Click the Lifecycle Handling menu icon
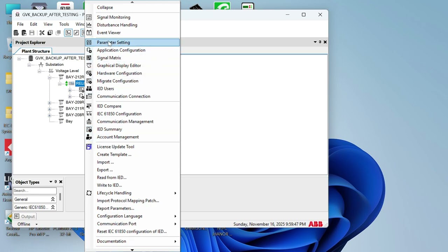This screenshot has height=252, width=448. pyautogui.click(x=89, y=193)
